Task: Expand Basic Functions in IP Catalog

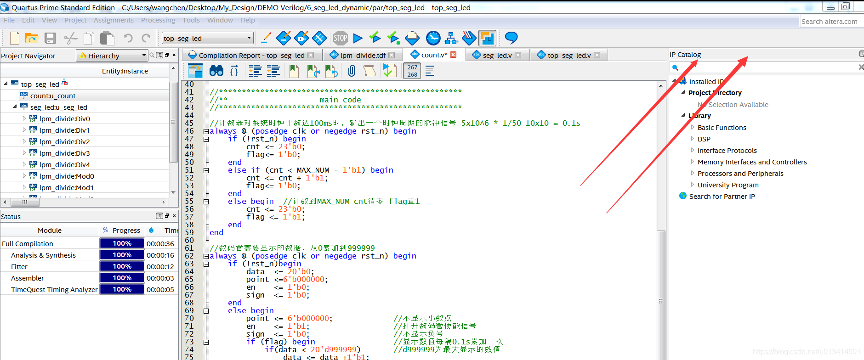Action: click(x=693, y=127)
